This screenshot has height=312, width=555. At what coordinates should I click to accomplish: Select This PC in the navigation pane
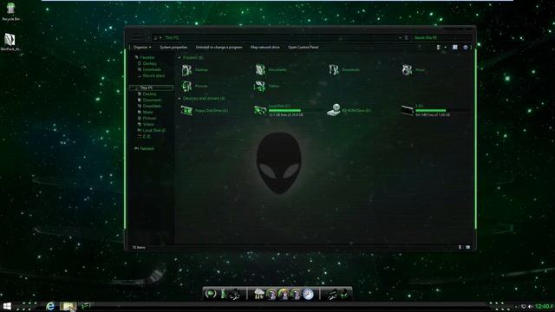click(151, 88)
